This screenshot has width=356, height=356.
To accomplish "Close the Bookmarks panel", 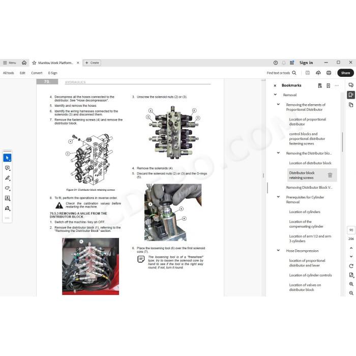I will (275, 85).
